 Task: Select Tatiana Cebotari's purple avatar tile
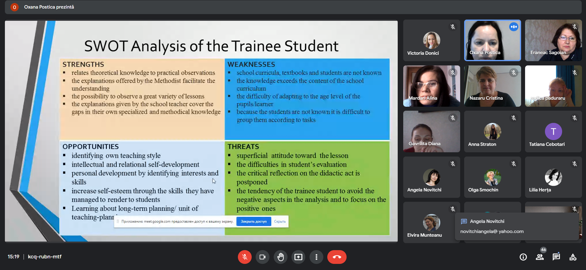553,131
